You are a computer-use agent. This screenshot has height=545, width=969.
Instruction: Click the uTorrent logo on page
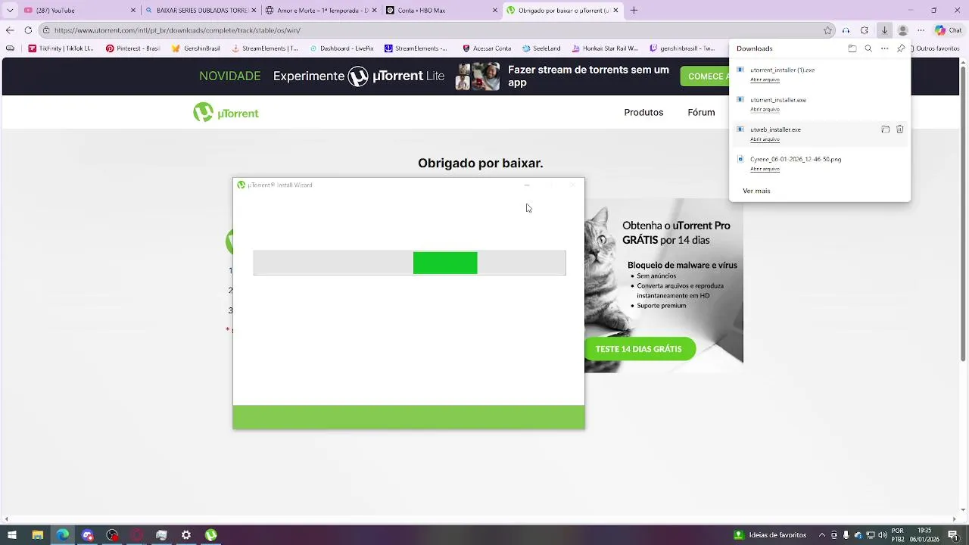point(226,113)
